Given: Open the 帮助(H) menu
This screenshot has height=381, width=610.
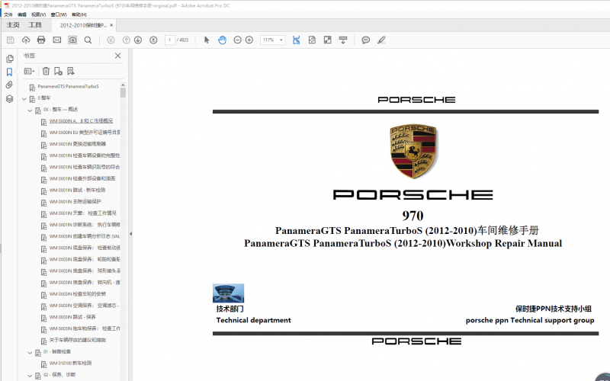Looking at the screenshot, I should coord(79,14).
